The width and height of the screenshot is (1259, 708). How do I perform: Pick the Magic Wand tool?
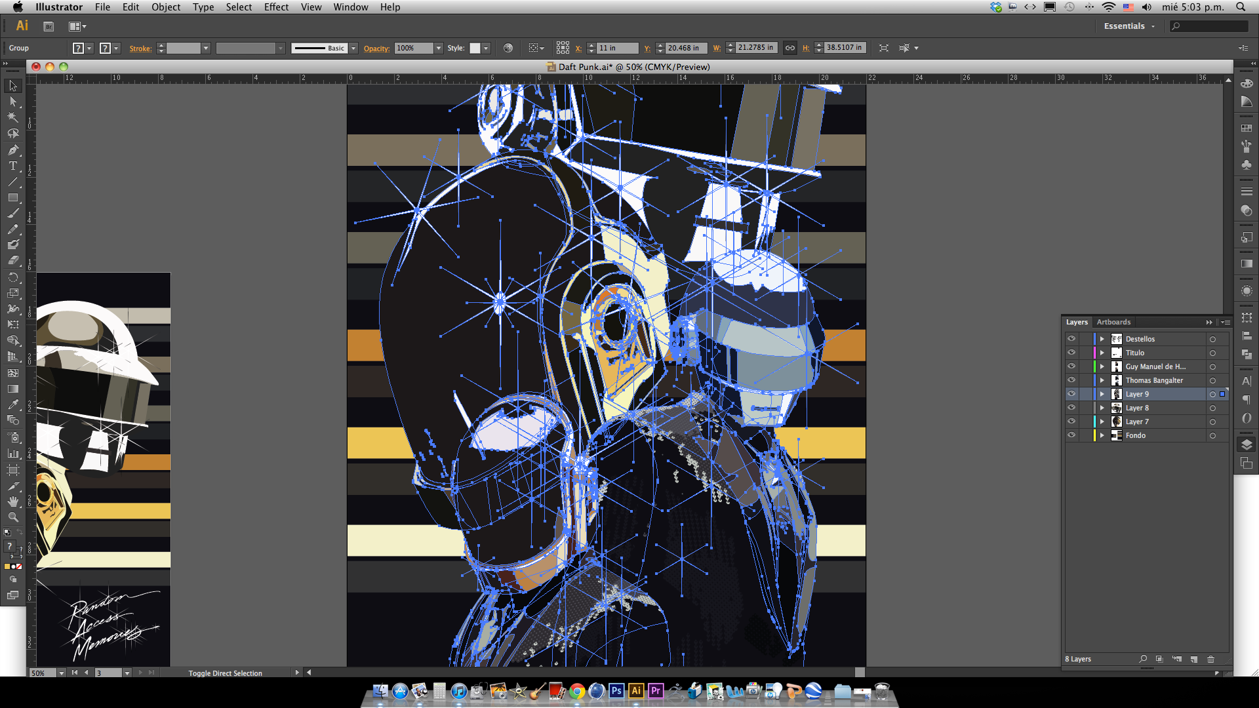click(12, 117)
